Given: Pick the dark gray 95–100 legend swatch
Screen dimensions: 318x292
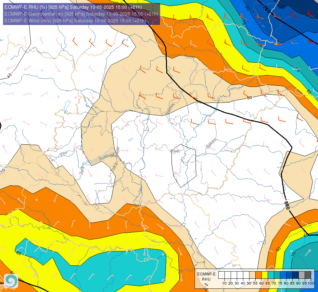Looking at the screenshot, I should click(308, 275).
